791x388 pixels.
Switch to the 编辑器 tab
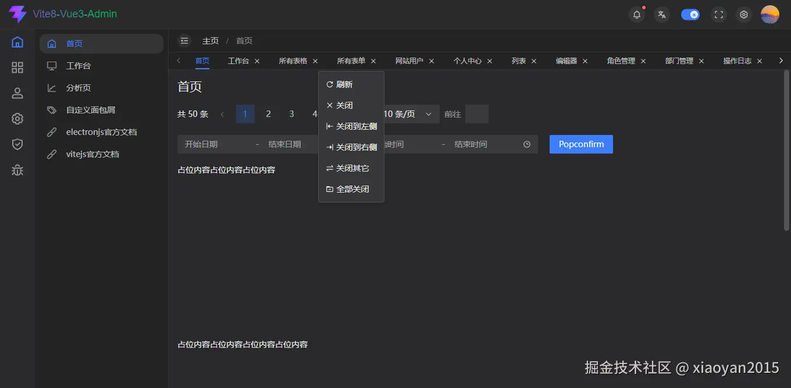pos(566,60)
